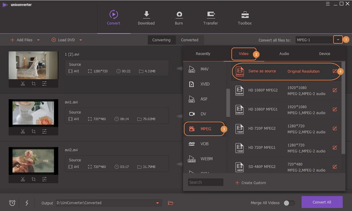This screenshot has height=211, width=352.
Task: Click the format Search field
Action: (205, 182)
